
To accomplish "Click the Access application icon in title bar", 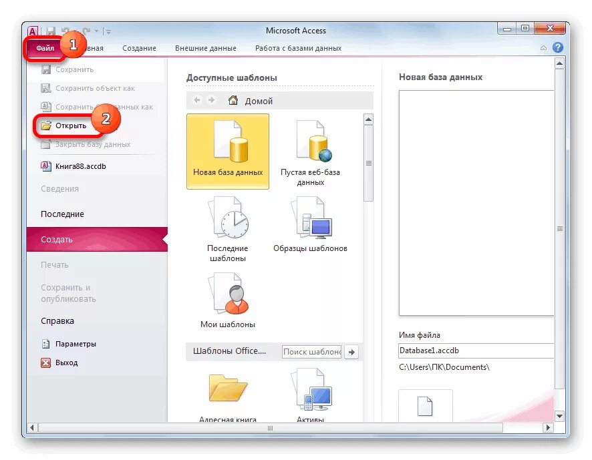I will 33,31.
